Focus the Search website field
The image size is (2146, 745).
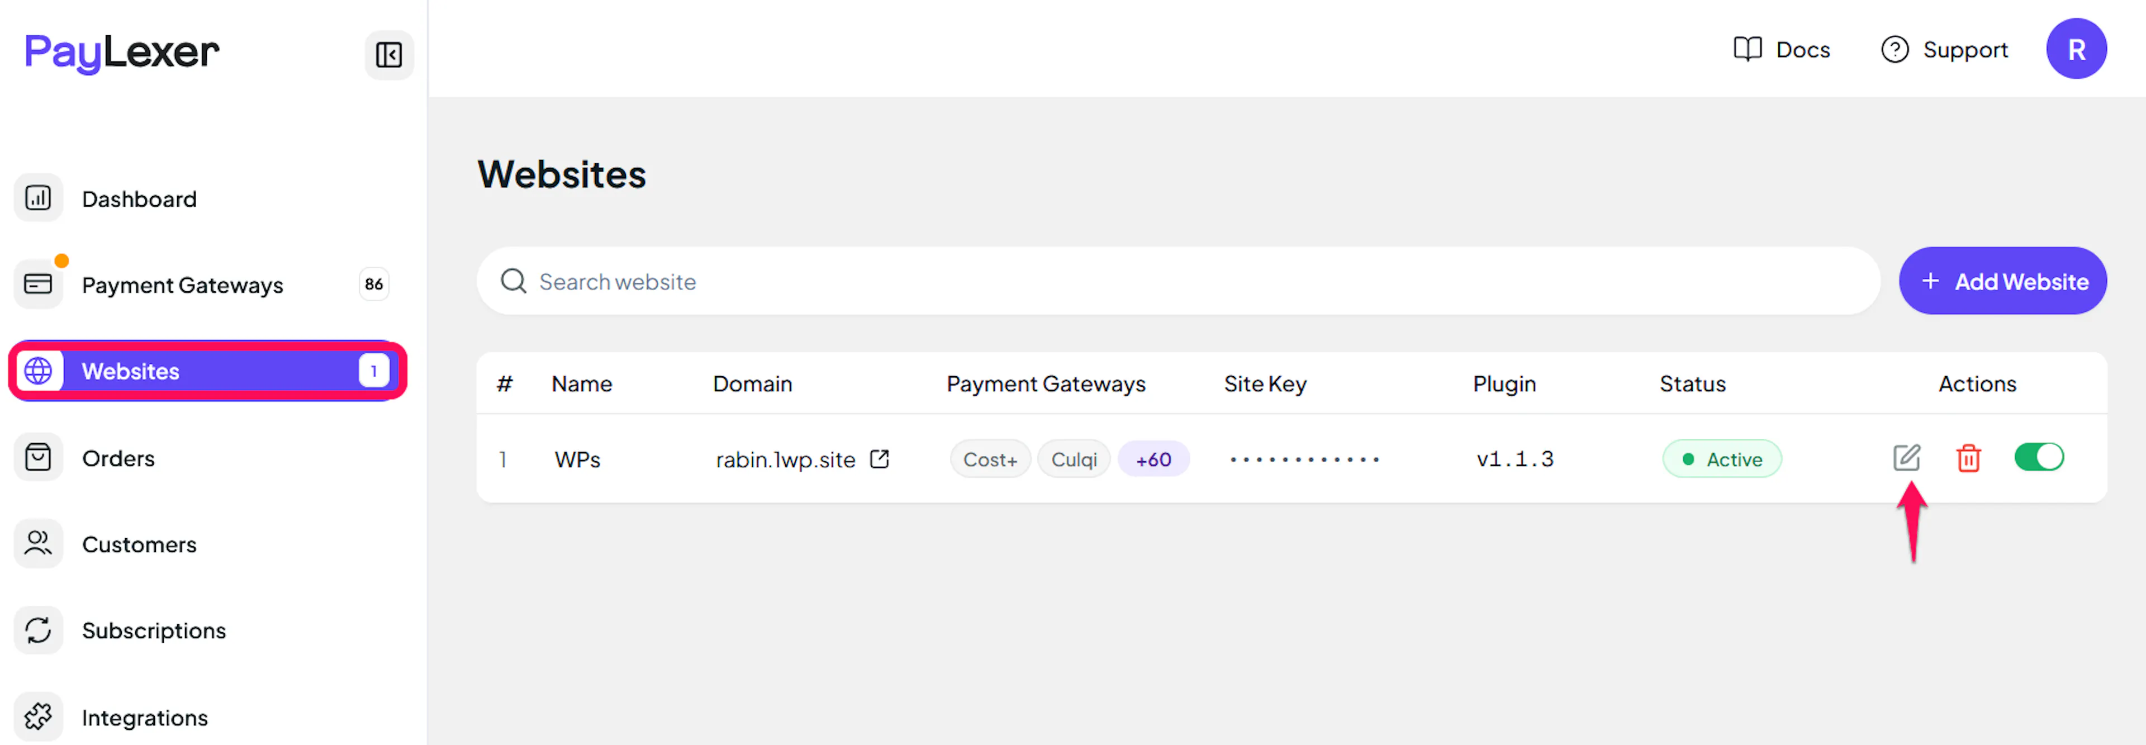[1178, 281]
